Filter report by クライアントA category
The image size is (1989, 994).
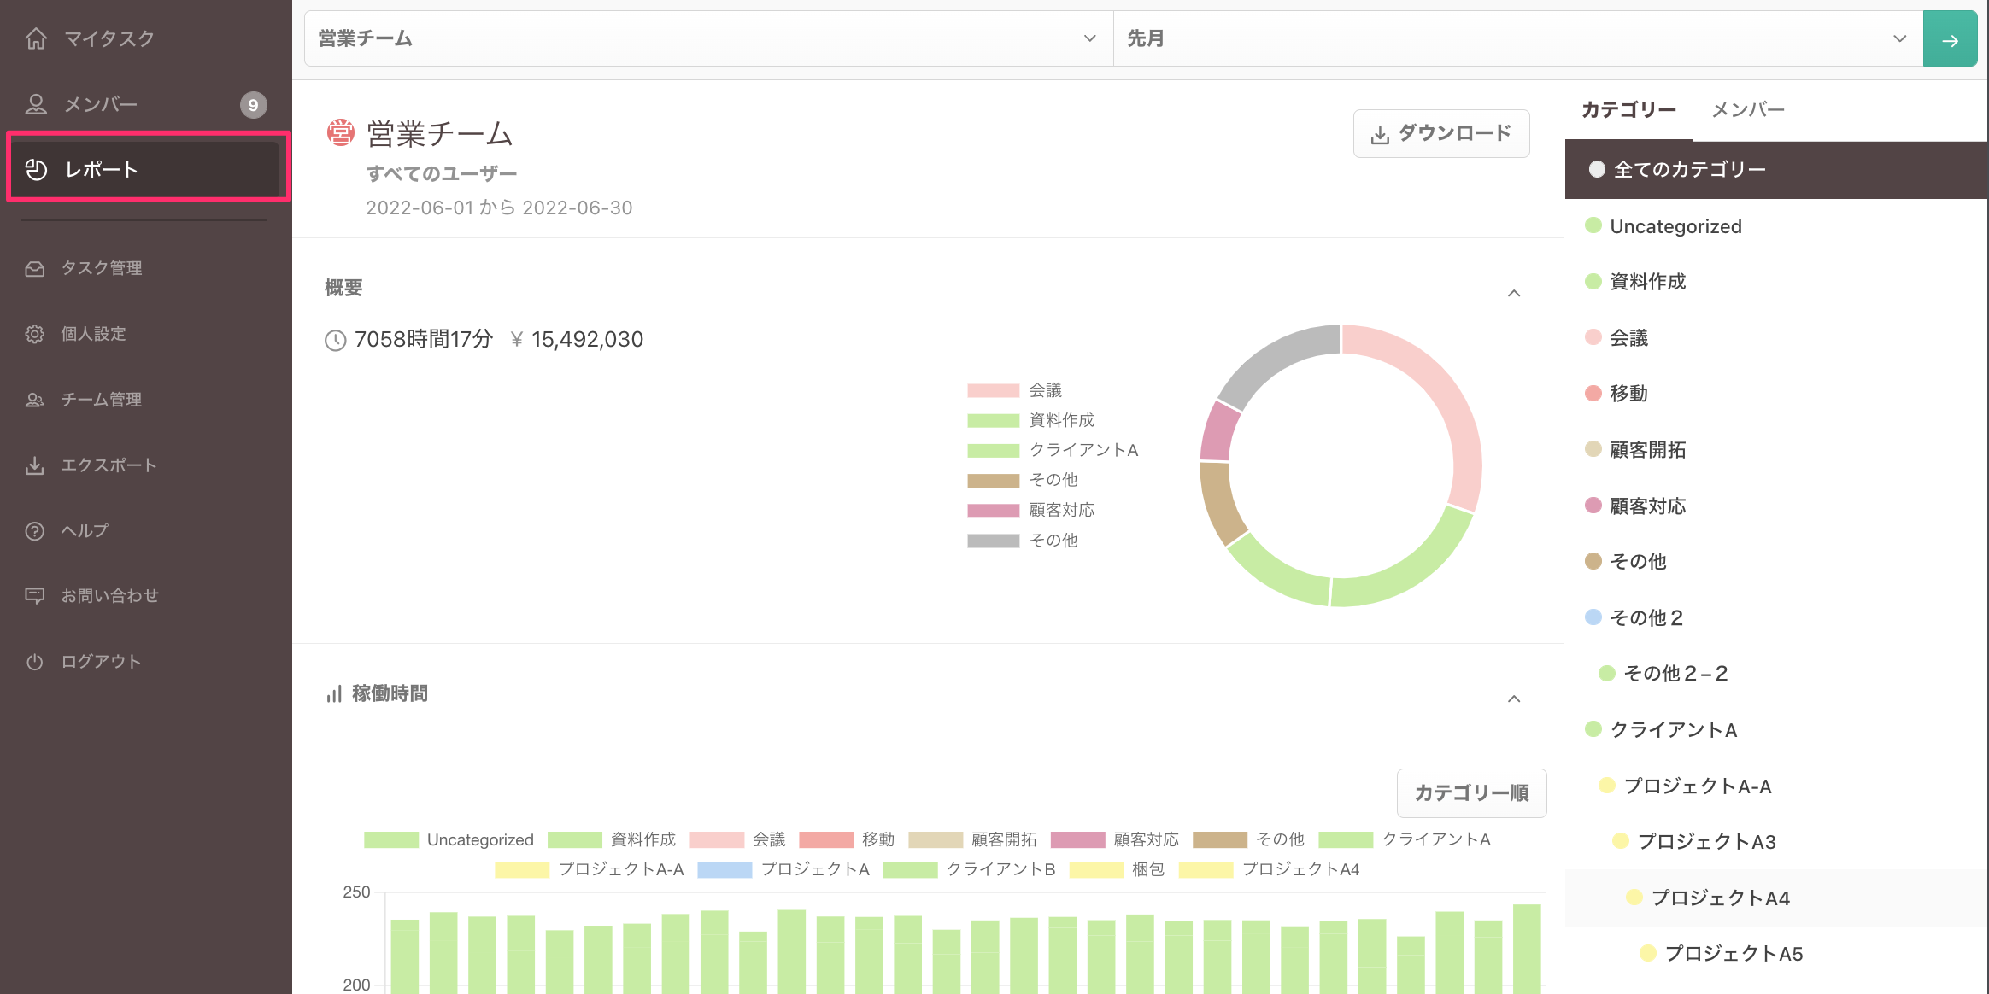coord(1661,729)
